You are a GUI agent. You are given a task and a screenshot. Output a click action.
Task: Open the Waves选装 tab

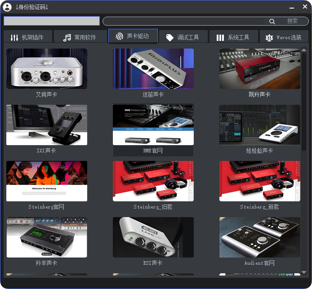pyautogui.click(x=284, y=36)
